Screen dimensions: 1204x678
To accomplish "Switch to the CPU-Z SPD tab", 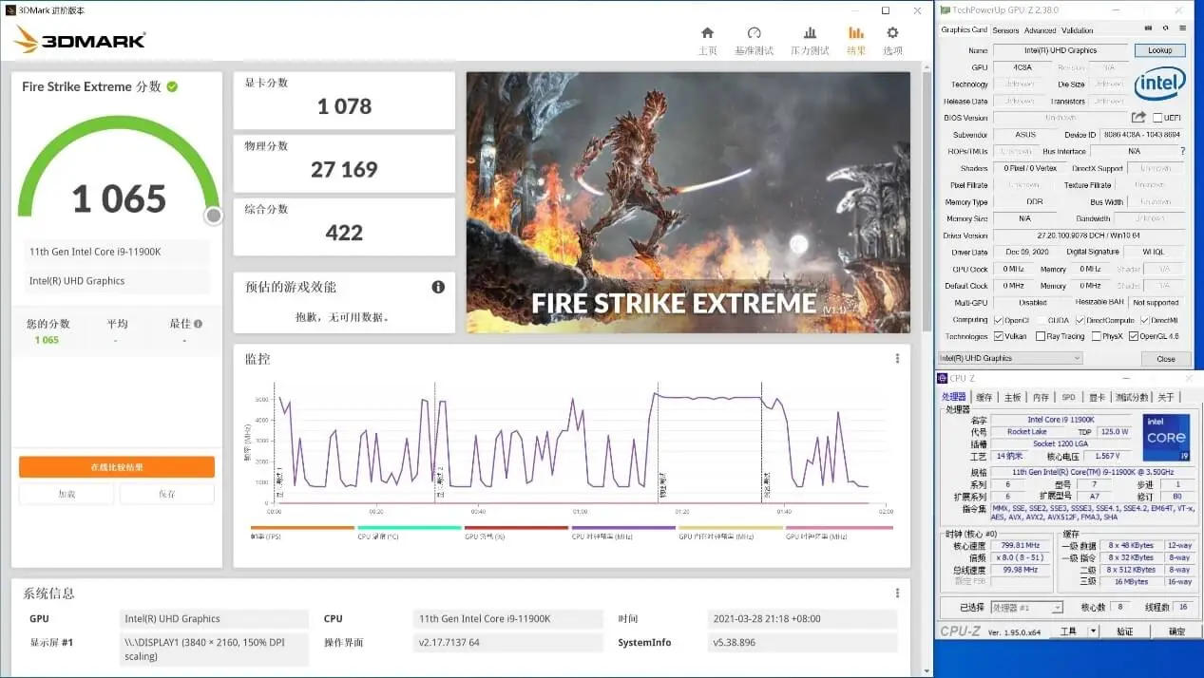I will click(1068, 397).
